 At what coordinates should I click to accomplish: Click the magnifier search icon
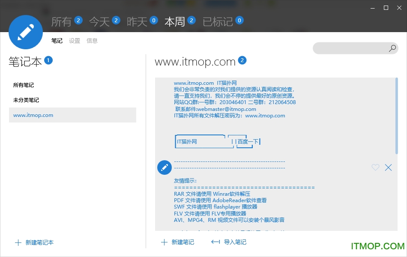[392, 48]
